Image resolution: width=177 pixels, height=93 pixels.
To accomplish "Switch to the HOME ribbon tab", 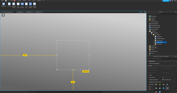I will (19, 1).
